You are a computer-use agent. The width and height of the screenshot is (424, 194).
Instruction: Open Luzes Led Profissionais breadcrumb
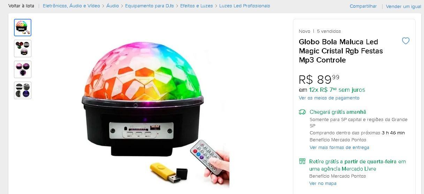click(245, 6)
